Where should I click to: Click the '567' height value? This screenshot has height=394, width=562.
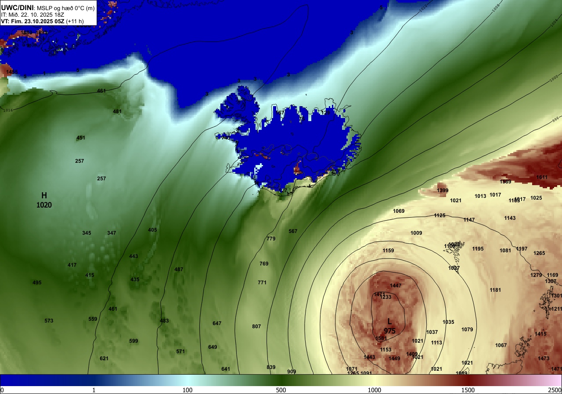(x=293, y=231)
